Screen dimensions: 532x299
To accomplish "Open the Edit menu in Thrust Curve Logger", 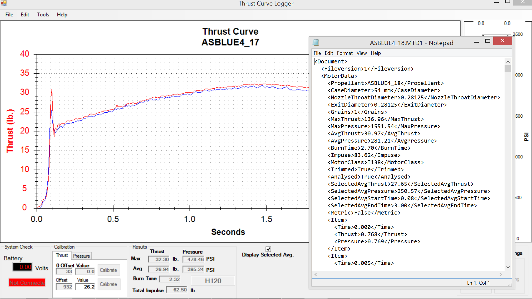I will [25, 15].
